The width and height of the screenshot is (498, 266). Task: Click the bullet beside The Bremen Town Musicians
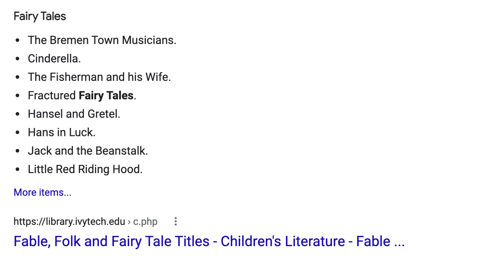pyautogui.click(x=18, y=40)
